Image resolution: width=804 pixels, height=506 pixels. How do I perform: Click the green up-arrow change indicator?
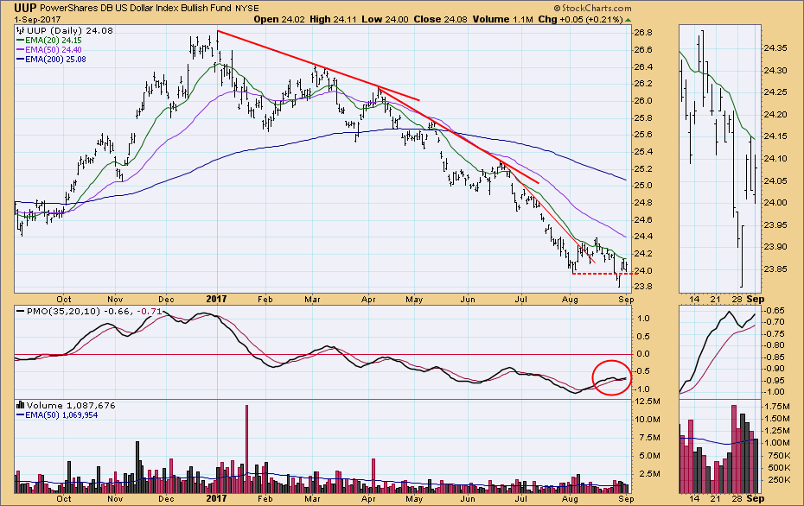point(629,20)
